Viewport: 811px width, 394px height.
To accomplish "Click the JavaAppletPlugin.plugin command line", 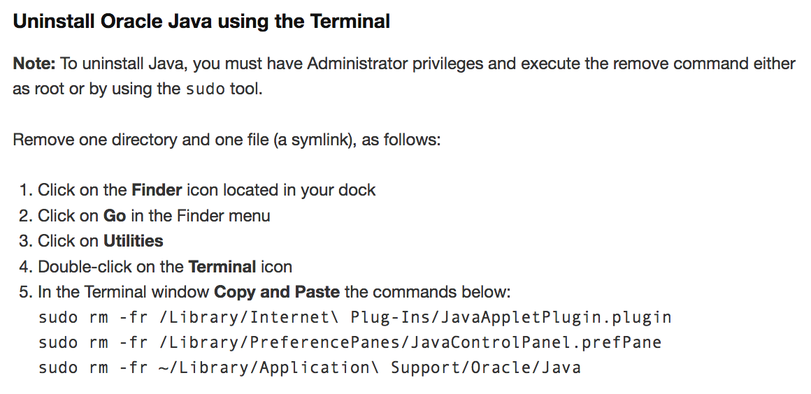I will click(x=355, y=317).
